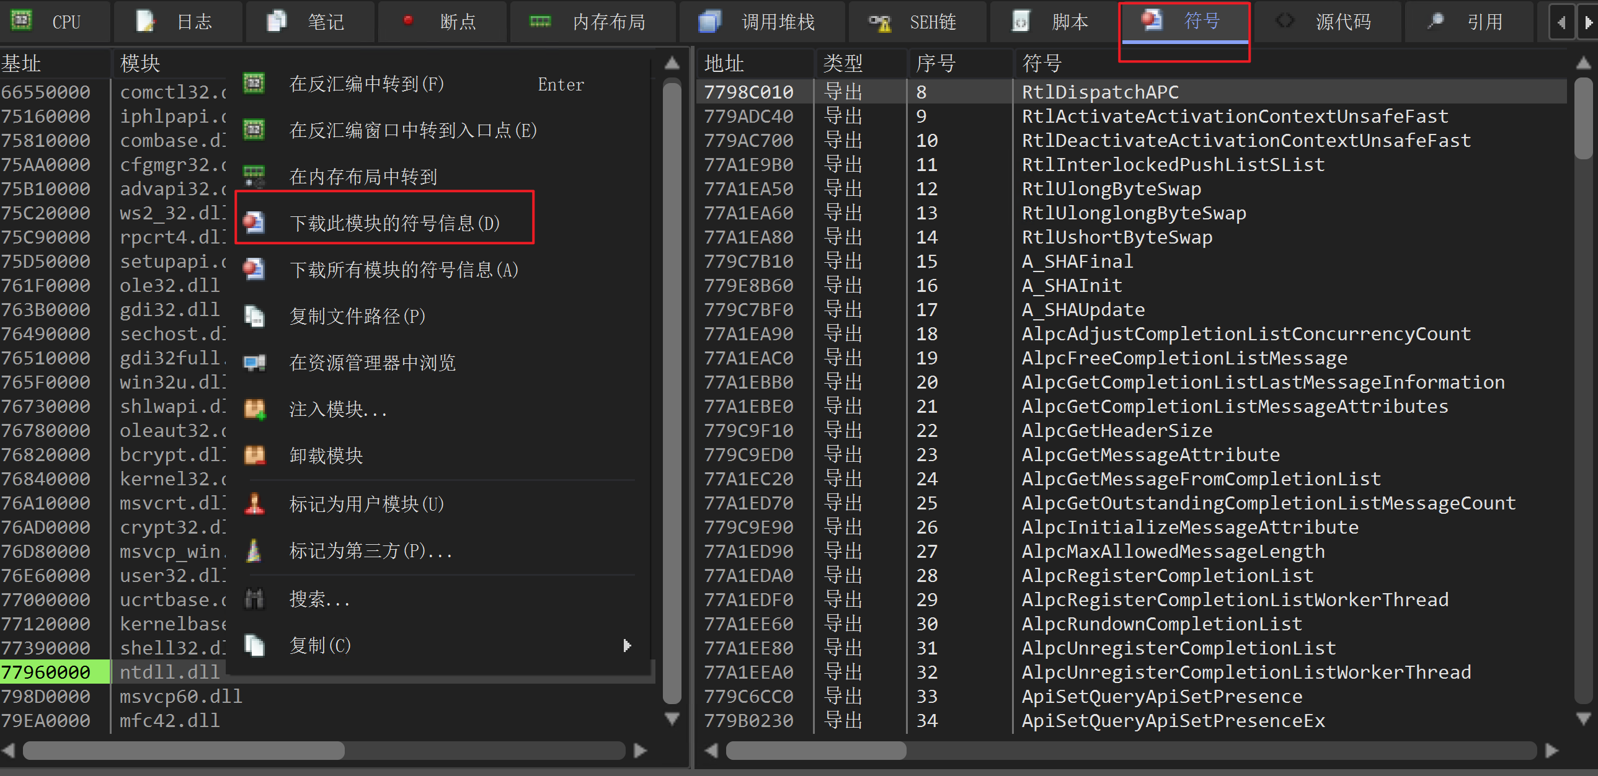Sort by the 序号 column header

point(936,63)
